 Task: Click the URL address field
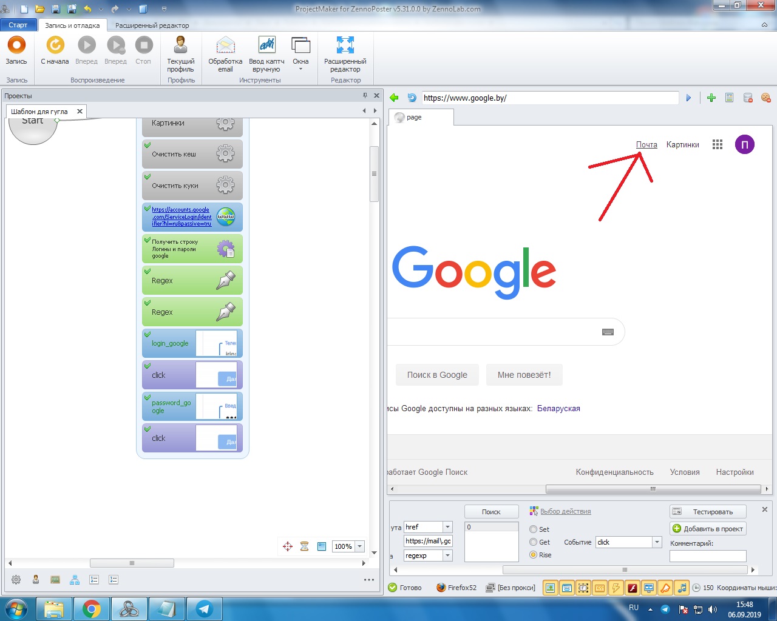pyautogui.click(x=550, y=98)
